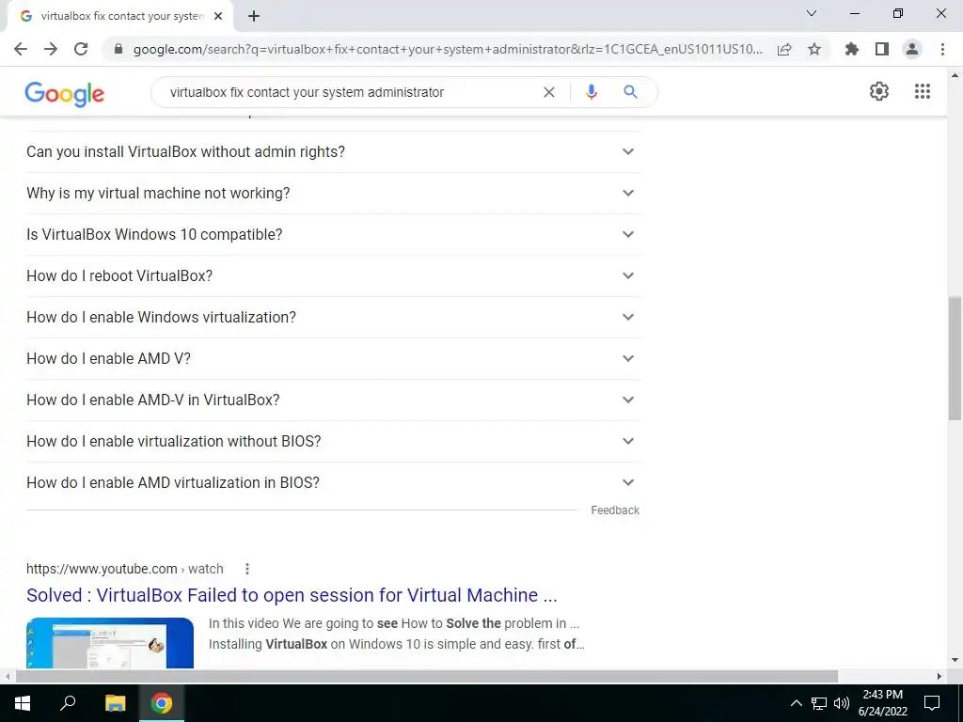Open the tab search dropdown arrow
Image resolution: width=963 pixels, height=722 pixels.
tap(812, 13)
